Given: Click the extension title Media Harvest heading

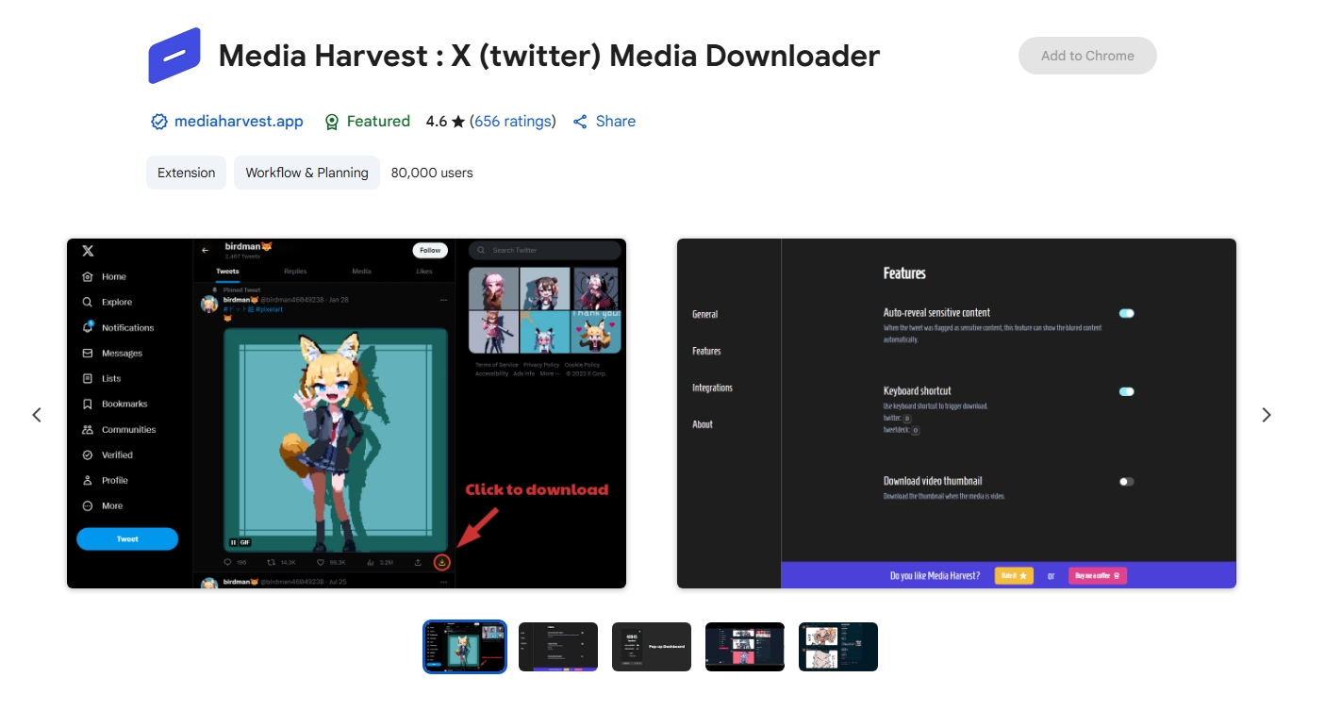Looking at the screenshot, I should (549, 56).
